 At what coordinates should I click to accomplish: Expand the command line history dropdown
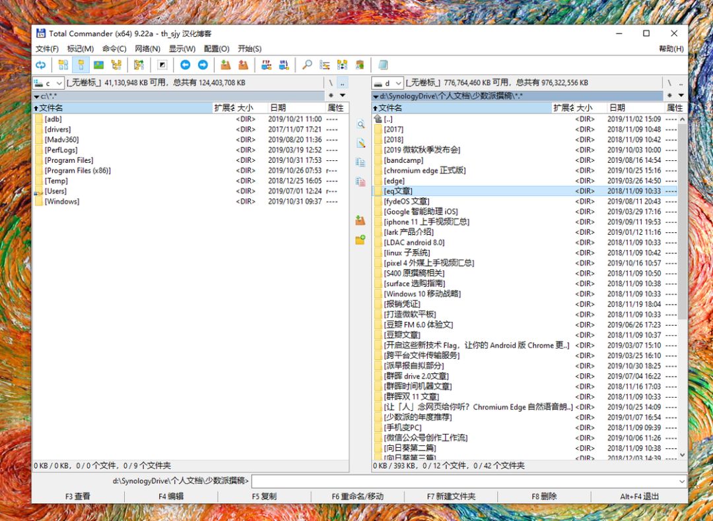click(x=681, y=481)
